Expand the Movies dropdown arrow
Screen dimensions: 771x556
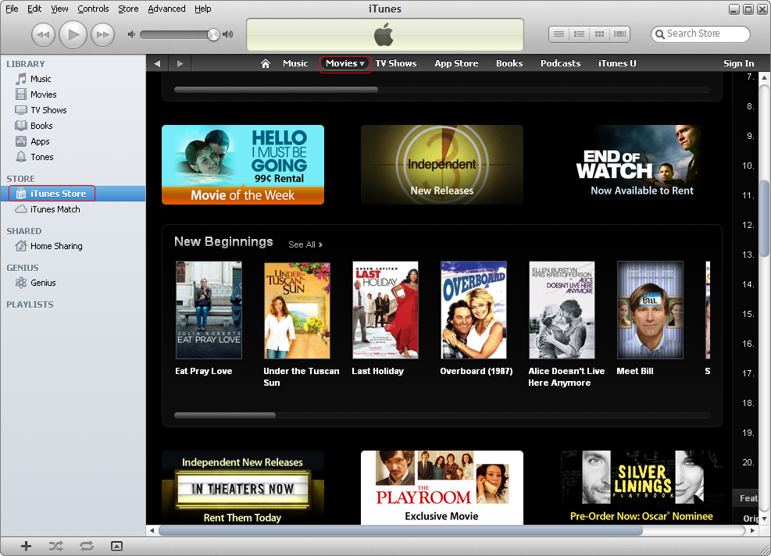tap(362, 64)
